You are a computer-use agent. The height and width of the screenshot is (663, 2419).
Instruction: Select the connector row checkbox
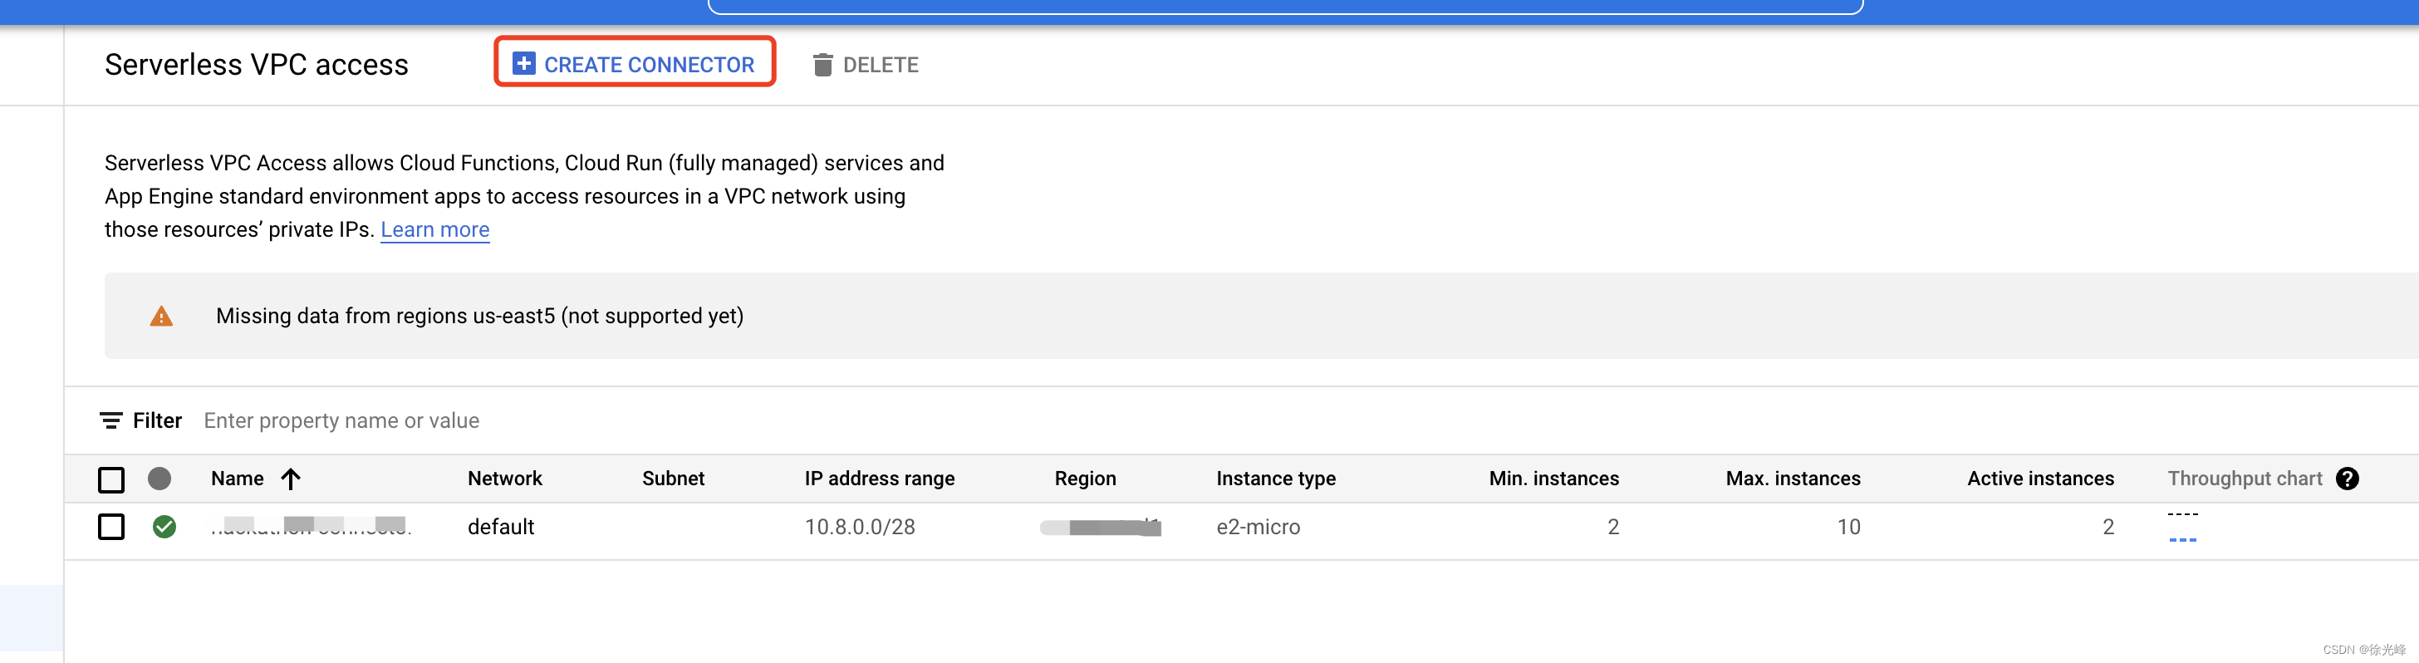[x=110, y=527]
